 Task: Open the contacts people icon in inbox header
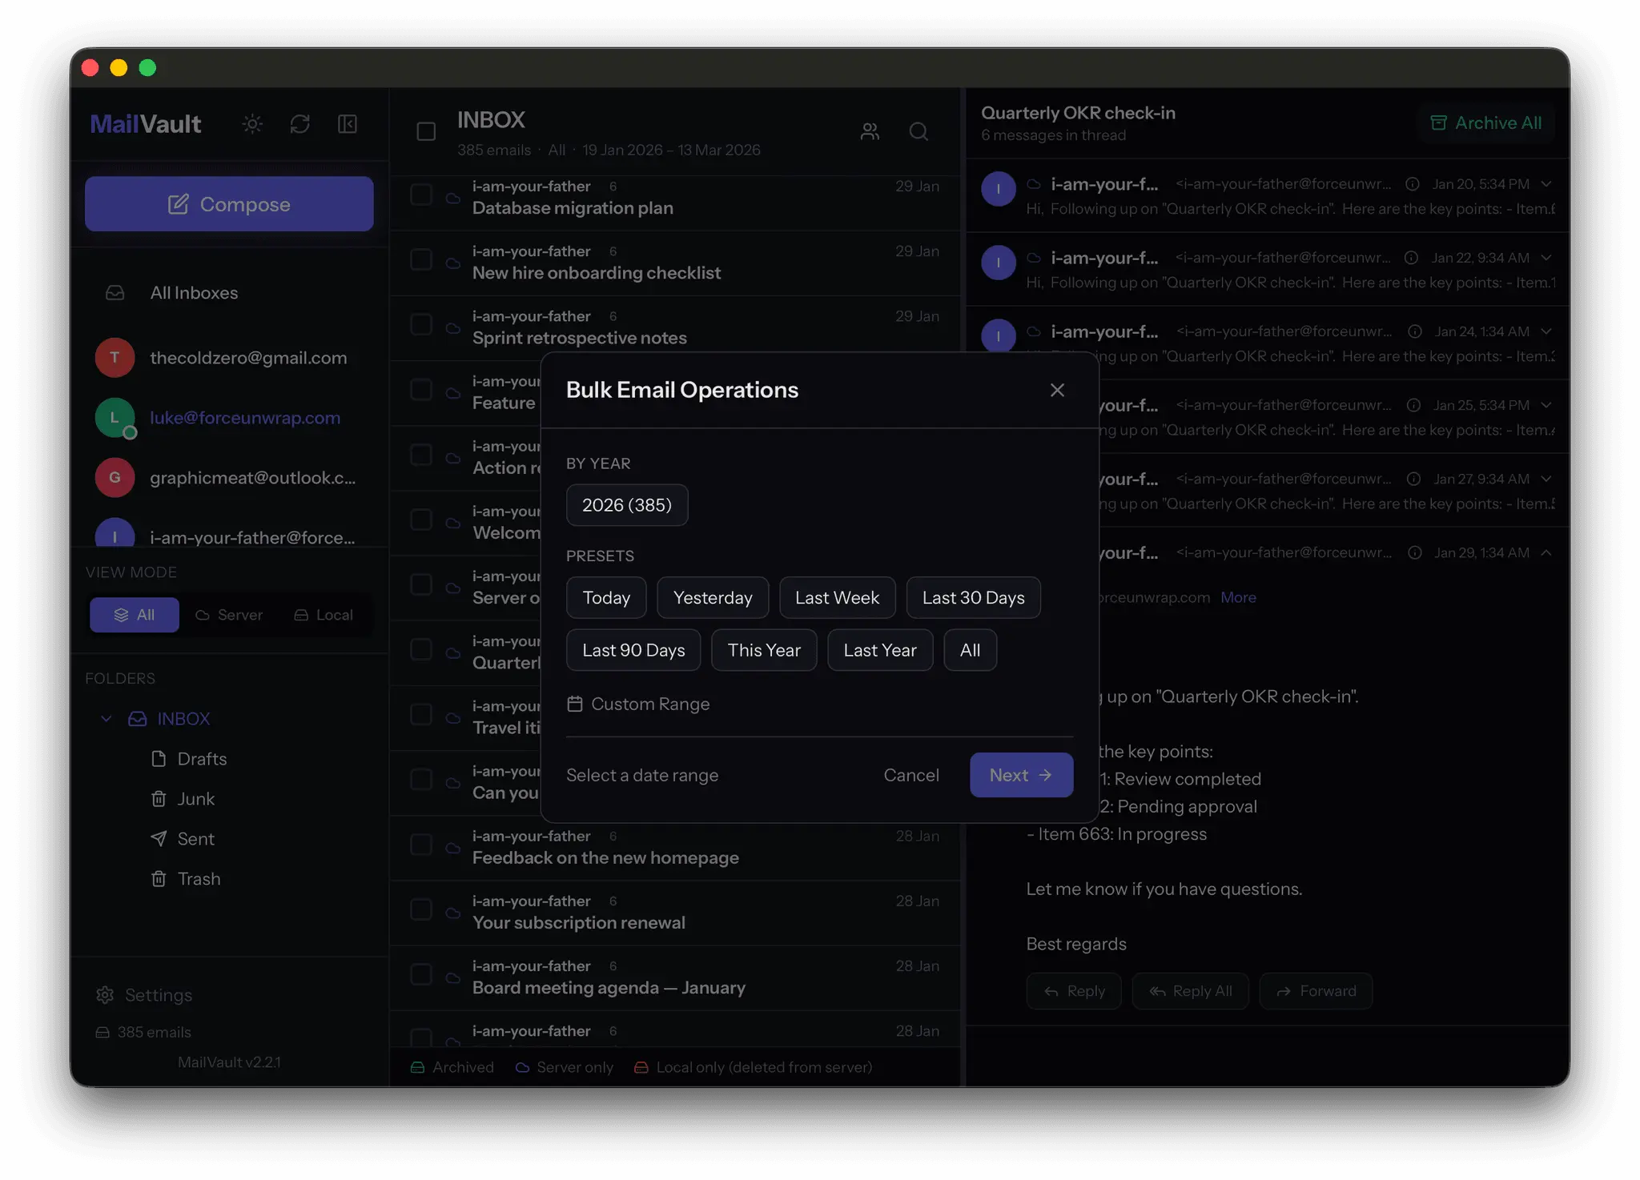(x=870, y=131)
